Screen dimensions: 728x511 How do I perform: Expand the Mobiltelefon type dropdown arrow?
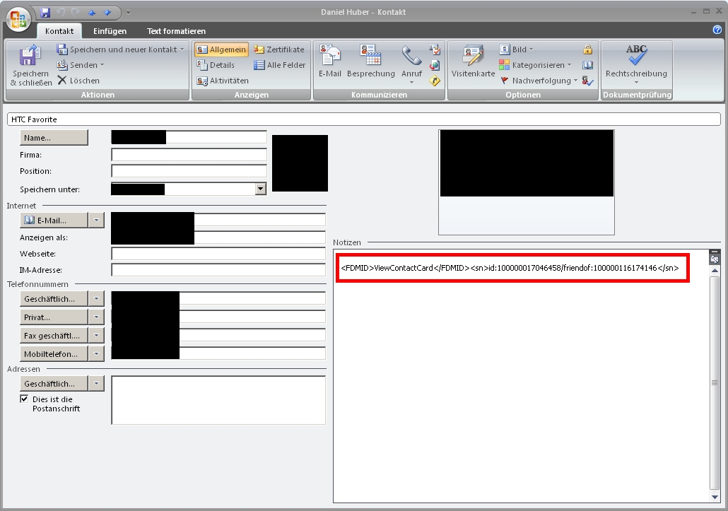point(96,353)
